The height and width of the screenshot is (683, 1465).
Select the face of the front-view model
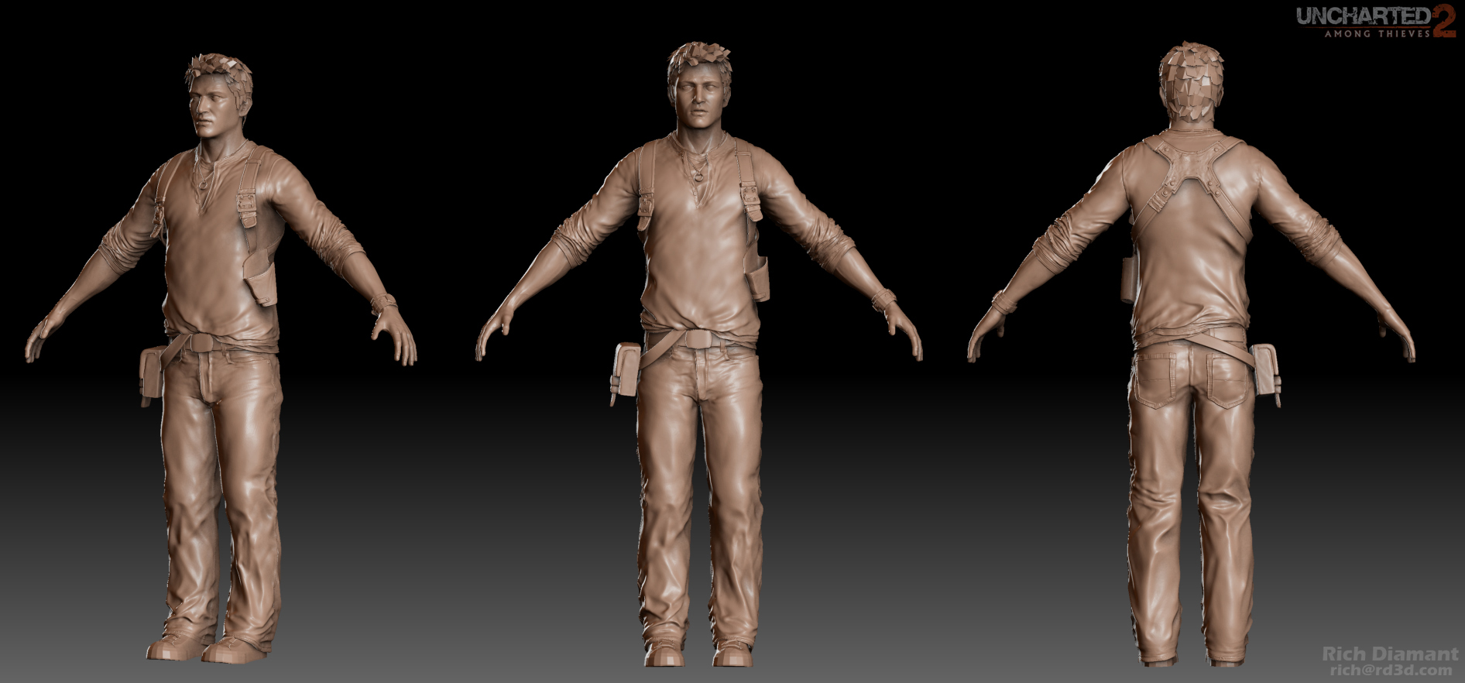point(701,93)
